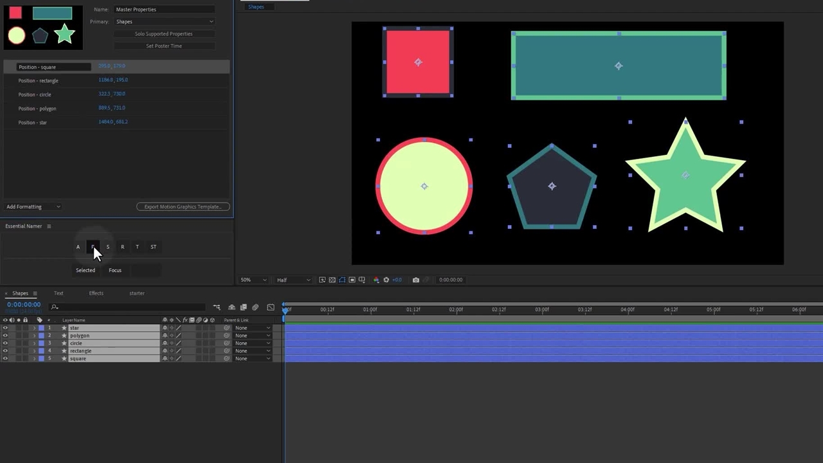Open the viewer resolution Half dropdown
The width and height of the screenshot is (823, 463).
click(293, 280)
